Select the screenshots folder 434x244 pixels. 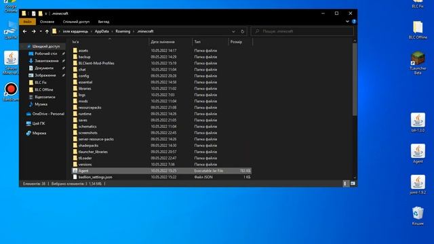tap(87, 133)
